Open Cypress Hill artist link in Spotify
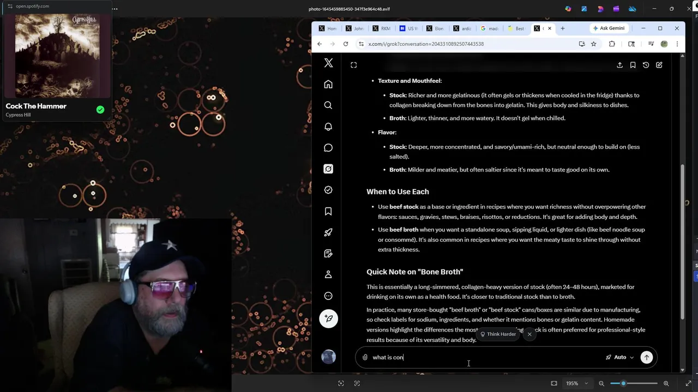Screen dimensions: 698x392 [x=18, y=115]
